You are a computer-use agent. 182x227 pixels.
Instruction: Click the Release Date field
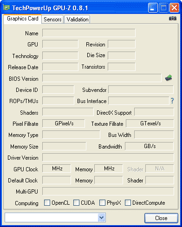click(60, 67)
